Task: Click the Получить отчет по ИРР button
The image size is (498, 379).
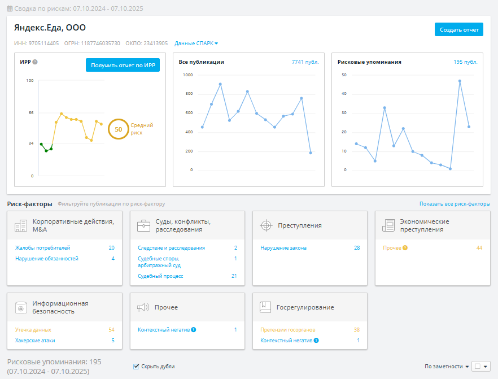Action: tap(123, 65)
